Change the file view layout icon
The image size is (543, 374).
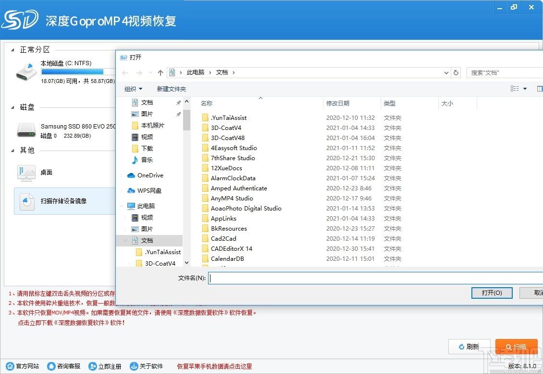tap(515, 89)
